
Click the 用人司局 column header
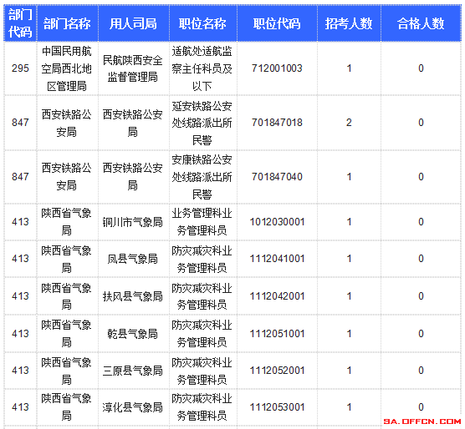point(133,23)
